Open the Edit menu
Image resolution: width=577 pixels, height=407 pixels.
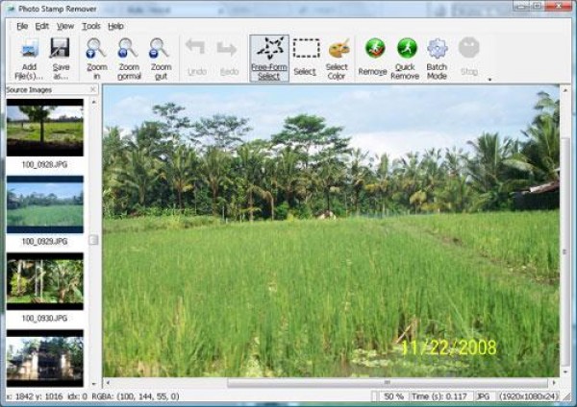42,26
